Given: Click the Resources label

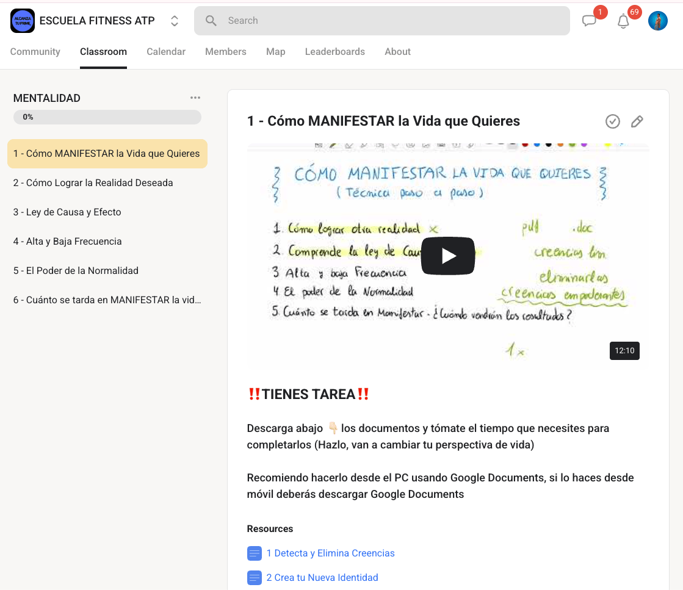Looking at the screenshot, I should pyautogui.click(x=270, y=528).
